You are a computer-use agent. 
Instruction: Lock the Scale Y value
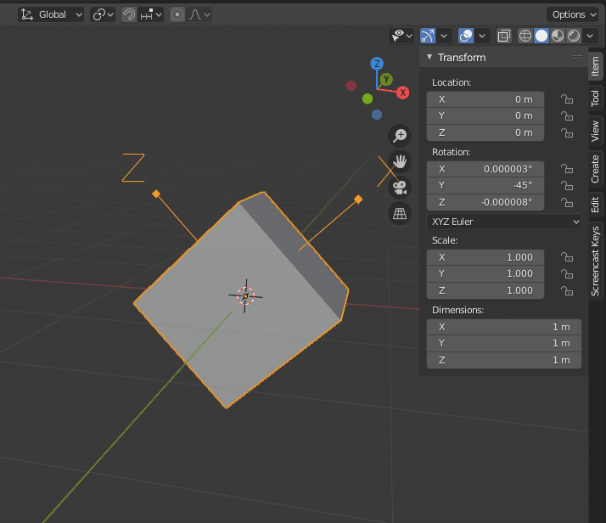pos(567,274)
